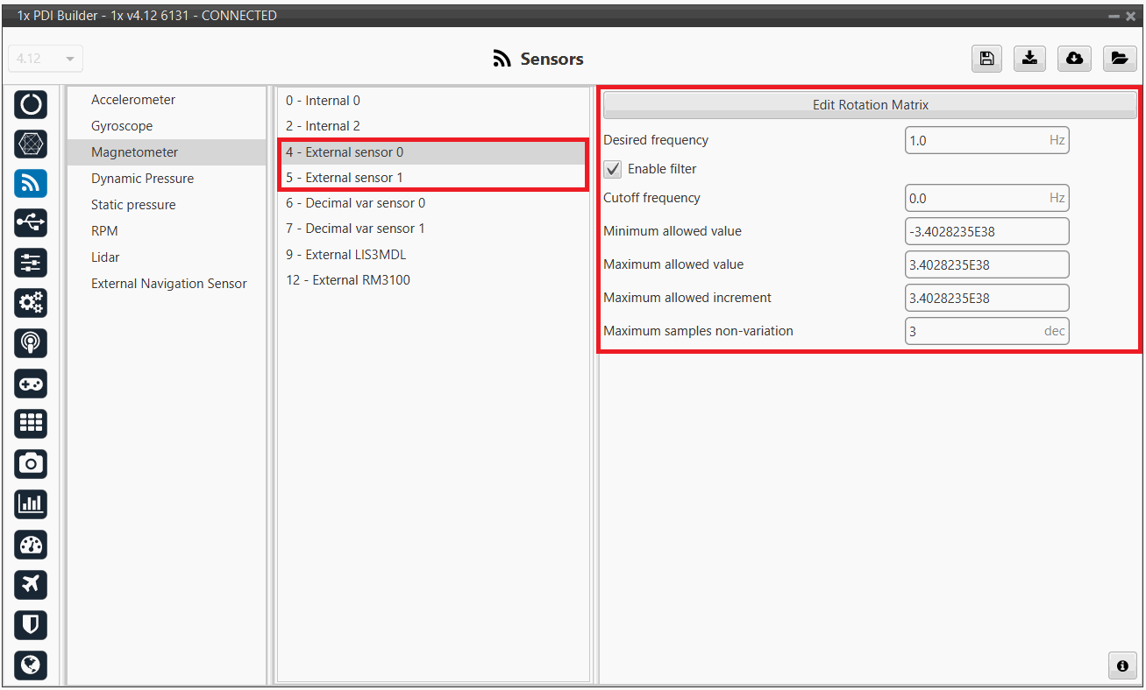The image size is (1146, 690).
Task: Click the download to drive icon
Action: 1030,59
